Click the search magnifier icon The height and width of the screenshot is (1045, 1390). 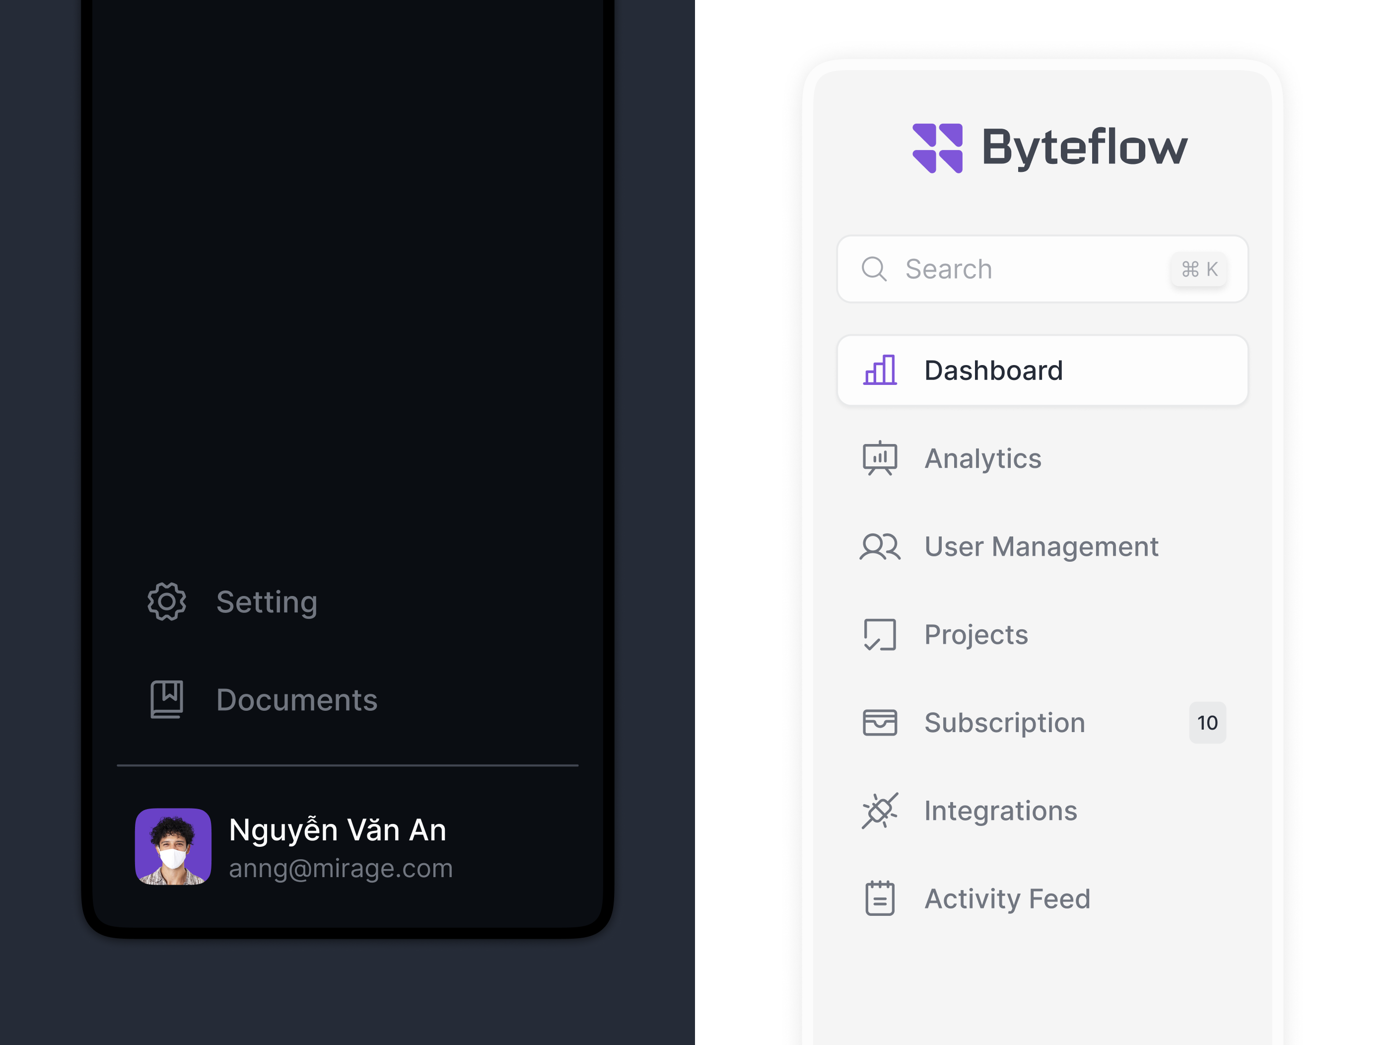coord(875,269)
